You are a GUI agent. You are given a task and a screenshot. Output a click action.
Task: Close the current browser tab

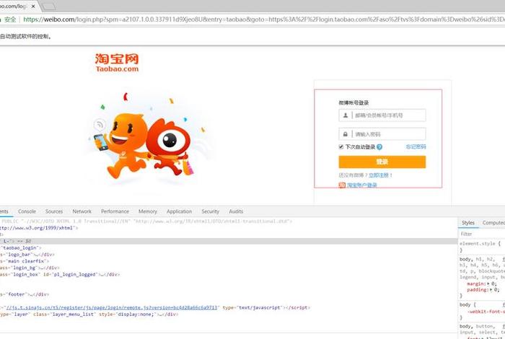click(33, 6)
